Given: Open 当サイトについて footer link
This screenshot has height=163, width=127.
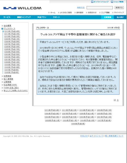Looking at the screenshot, I should click(96, 136).
